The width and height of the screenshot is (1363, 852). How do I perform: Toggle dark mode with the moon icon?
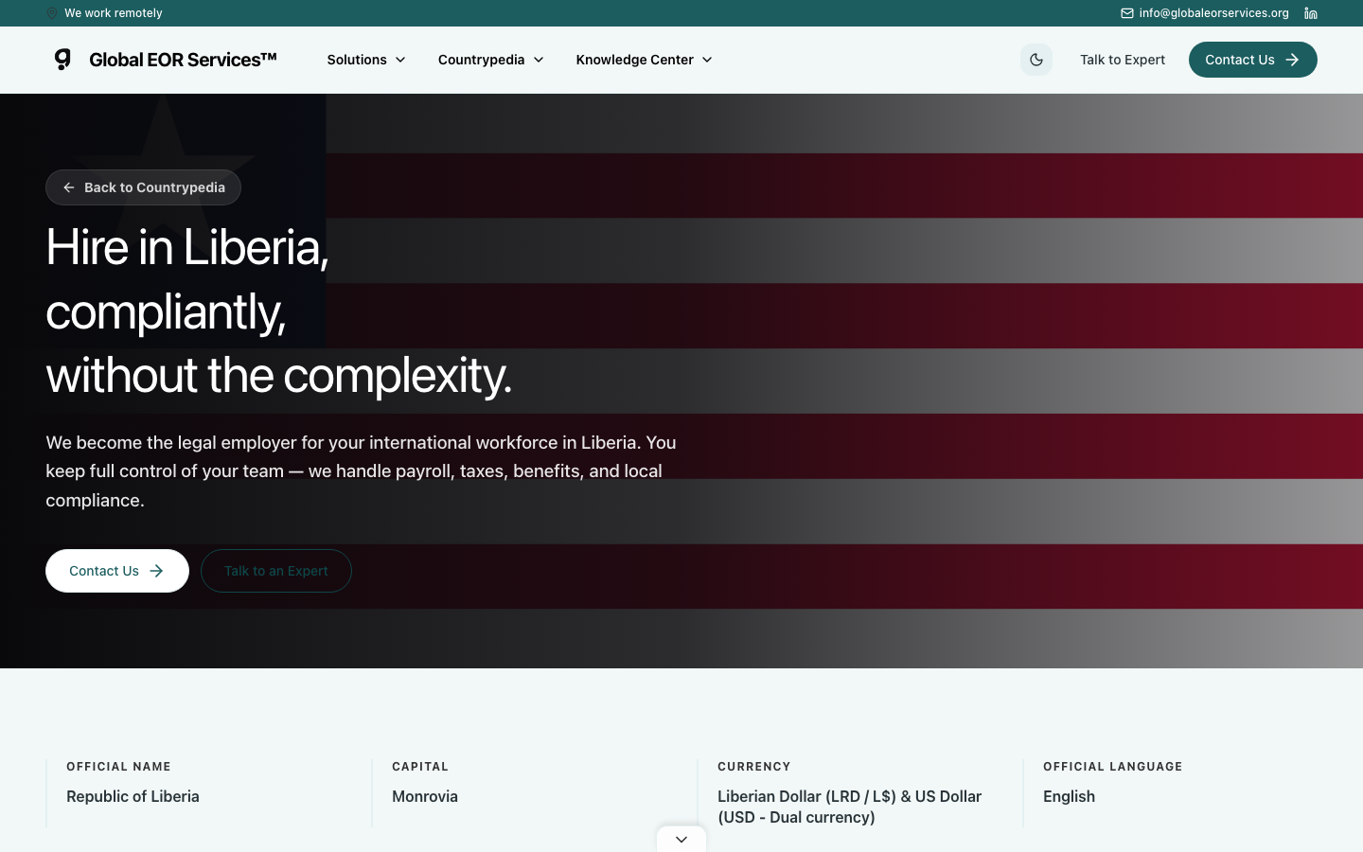(1036, 60)
